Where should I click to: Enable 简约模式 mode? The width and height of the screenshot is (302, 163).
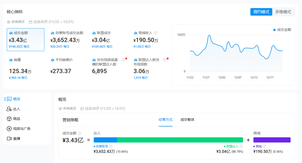(261, 12)
